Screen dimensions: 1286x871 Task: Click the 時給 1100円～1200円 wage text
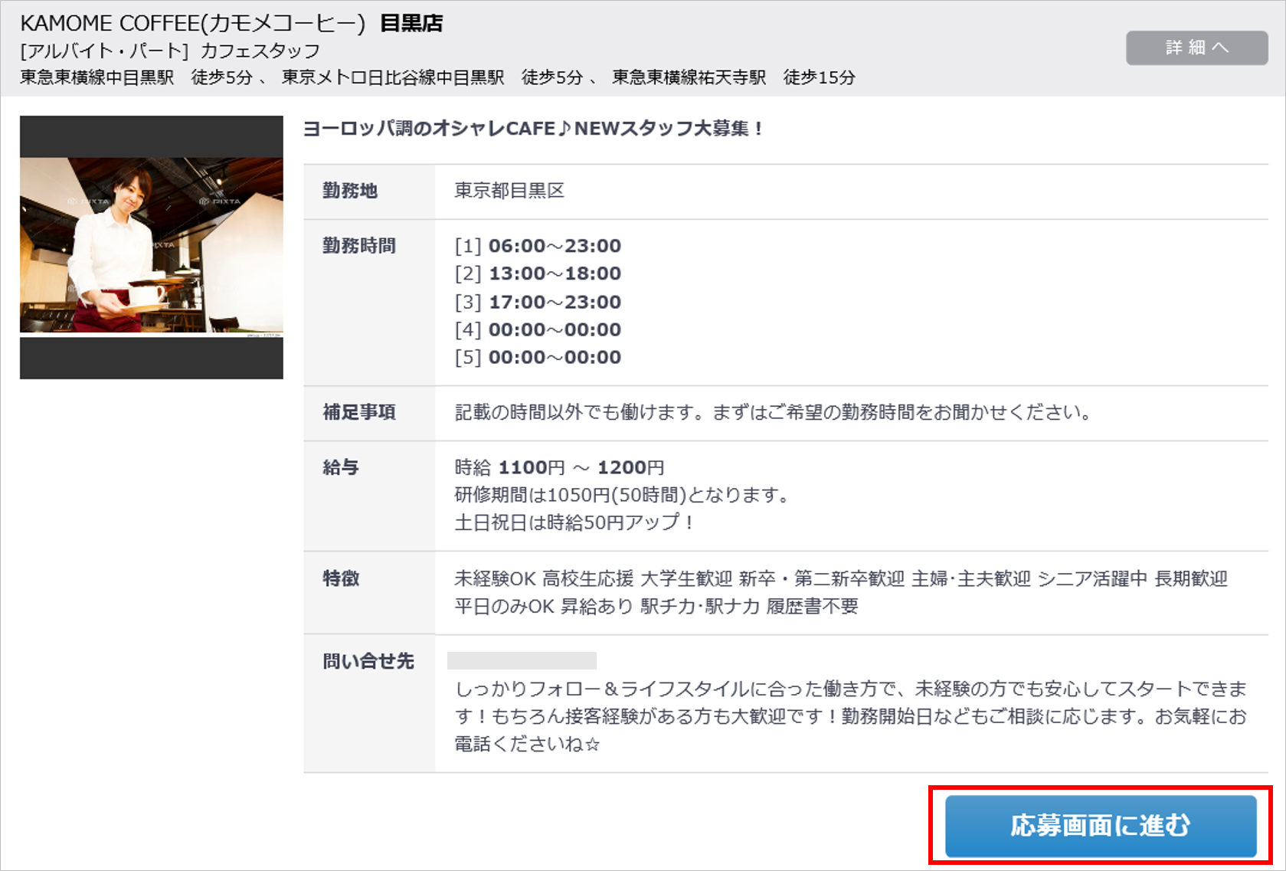(559, 467)
